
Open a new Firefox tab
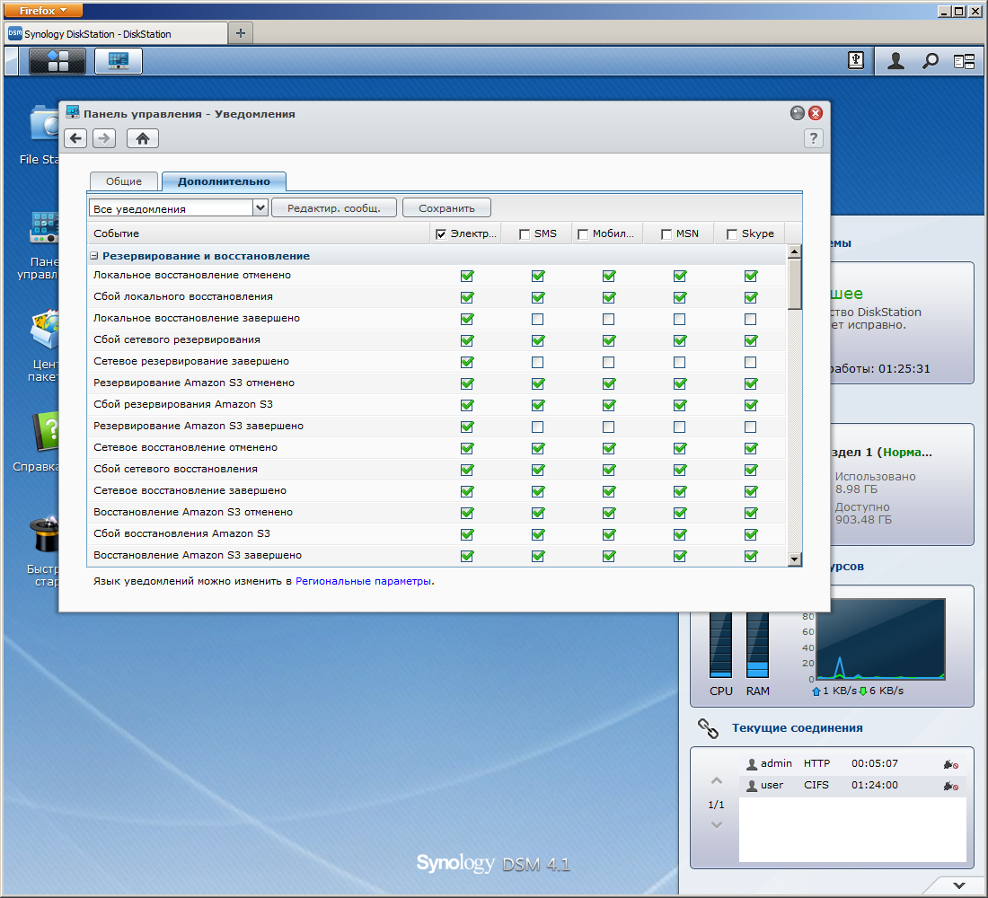pyautogui.click(x=240, y=33)
